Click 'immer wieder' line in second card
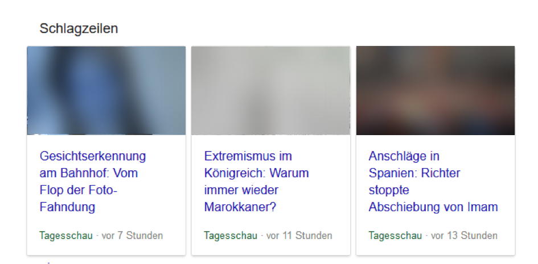The image size is (538, 264). pyautogui.click(x=241, y=190)
